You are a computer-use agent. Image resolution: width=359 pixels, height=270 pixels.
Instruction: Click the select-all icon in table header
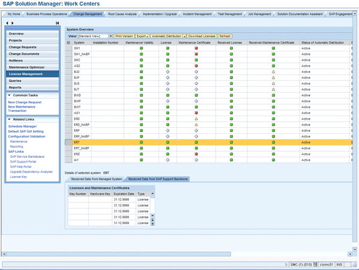(x=68, y=43)
